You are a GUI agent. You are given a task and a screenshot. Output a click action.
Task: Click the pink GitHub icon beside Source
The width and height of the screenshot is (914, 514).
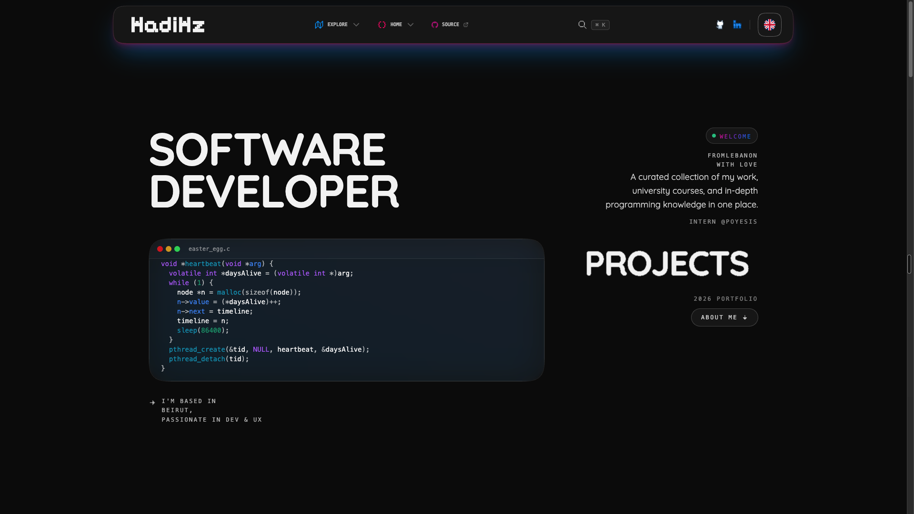(435, 25)
